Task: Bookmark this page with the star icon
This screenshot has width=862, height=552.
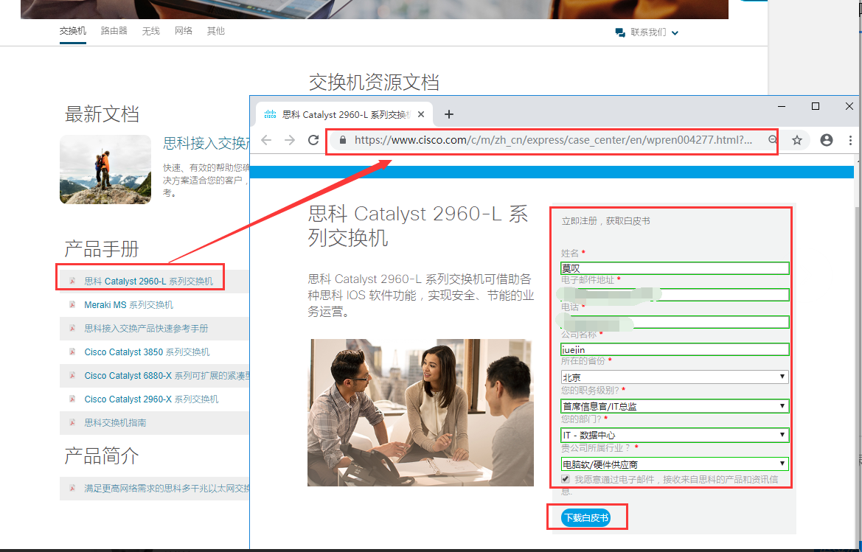Action: pos(797,141)
